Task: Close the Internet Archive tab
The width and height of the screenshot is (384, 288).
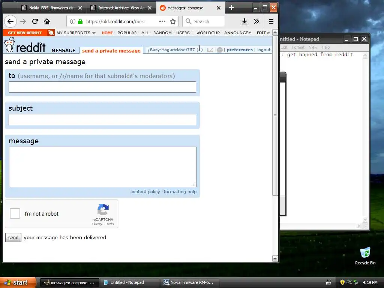Action: [x=150, y=8]
